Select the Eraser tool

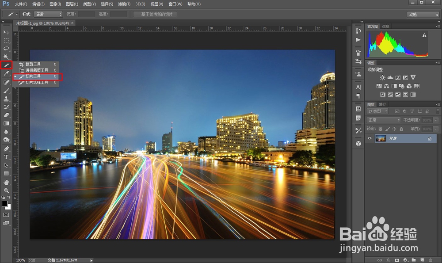click(x=6, y=115)
